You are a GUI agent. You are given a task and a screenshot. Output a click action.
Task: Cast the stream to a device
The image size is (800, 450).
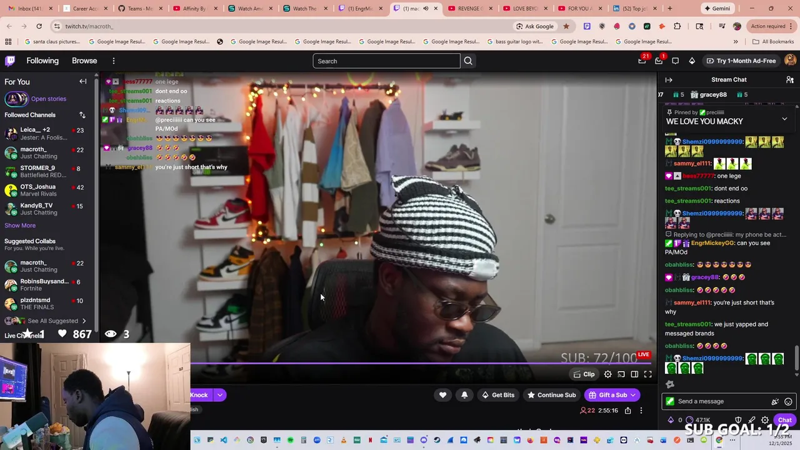(621, 374)
